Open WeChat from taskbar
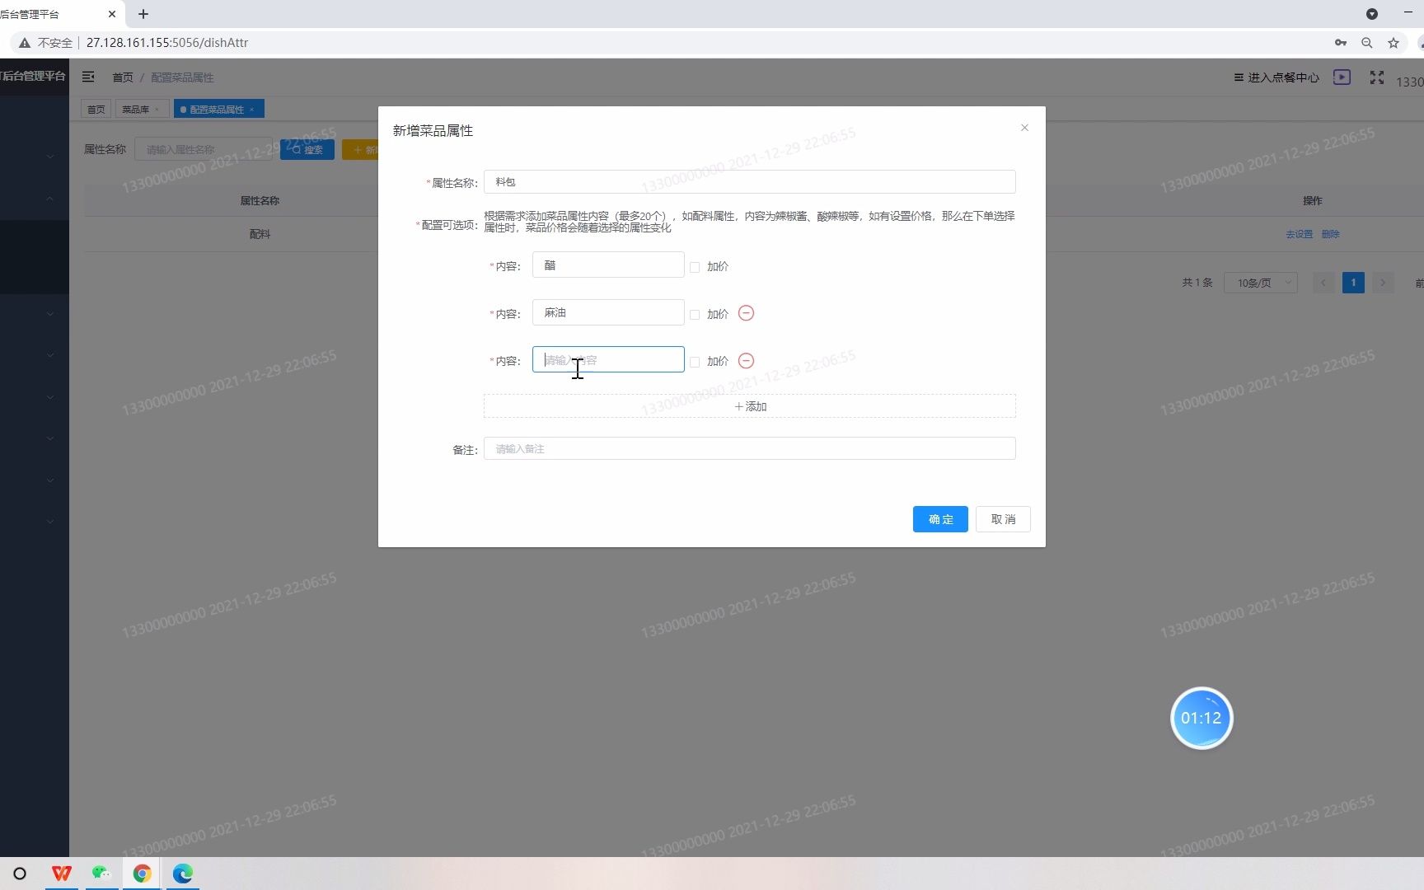Screen dimensions: 1424x890 [101, 874]
